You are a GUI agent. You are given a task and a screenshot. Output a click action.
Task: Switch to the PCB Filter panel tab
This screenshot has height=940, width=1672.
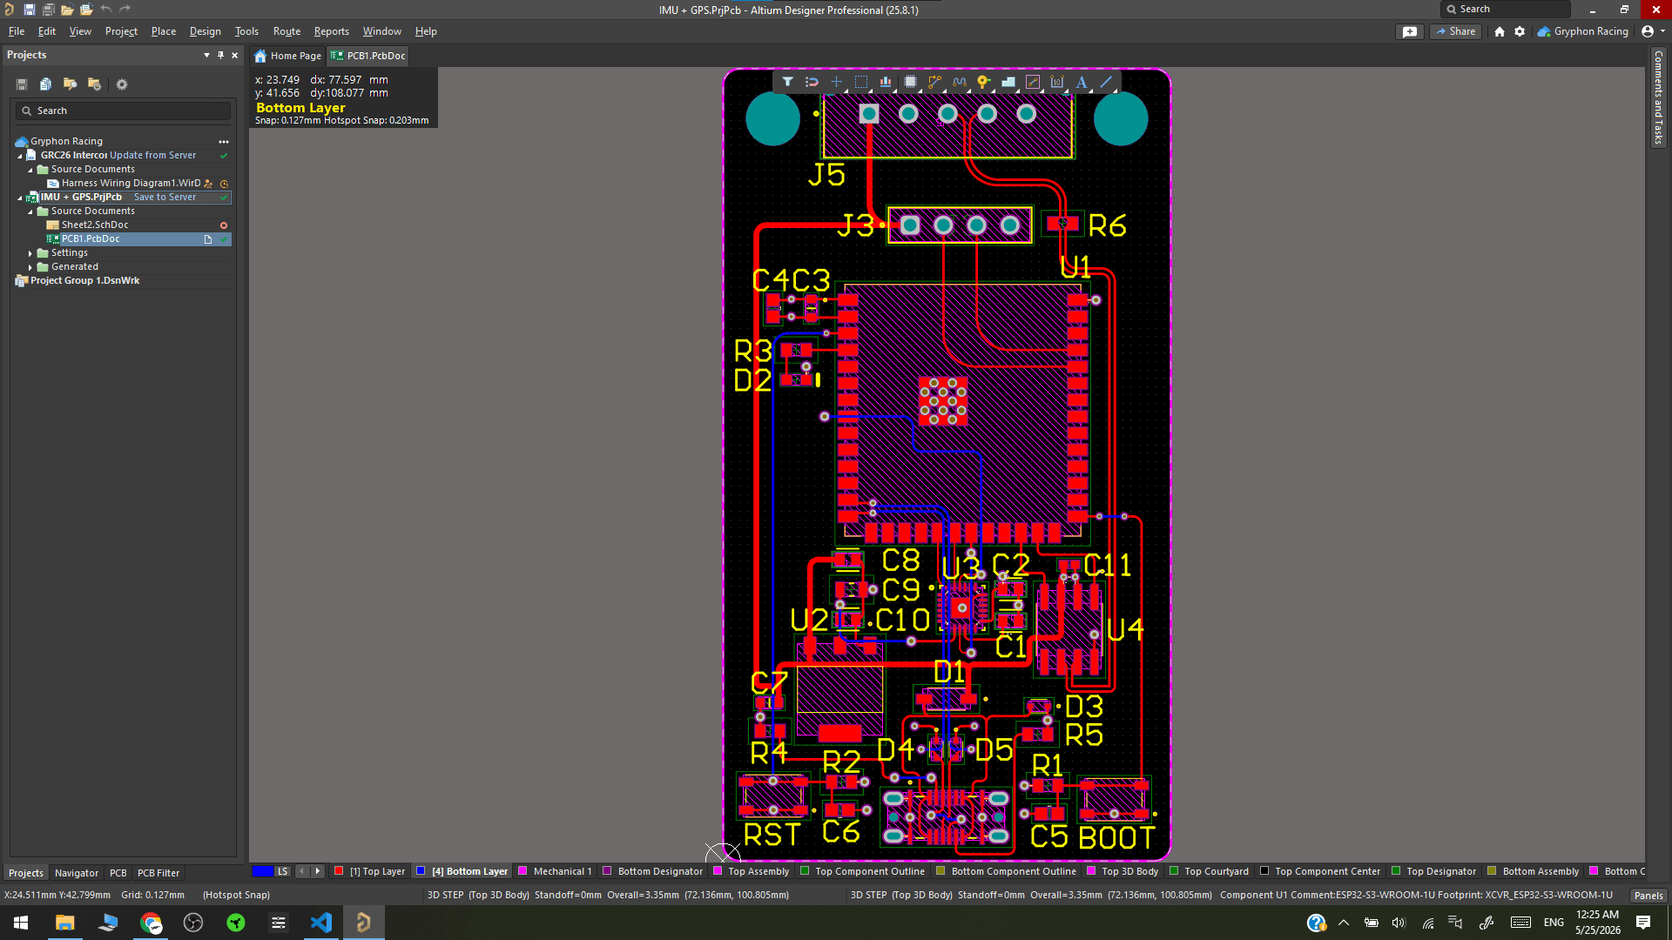point(158,873)
